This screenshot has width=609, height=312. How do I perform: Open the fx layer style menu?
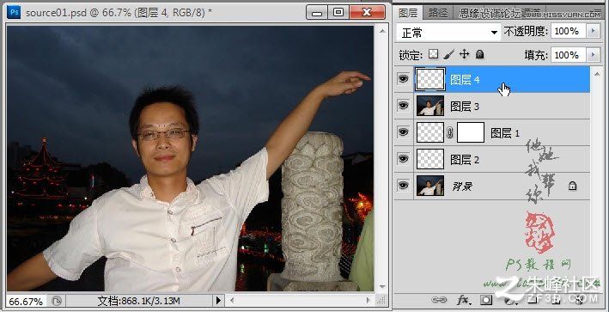(464, 300)
